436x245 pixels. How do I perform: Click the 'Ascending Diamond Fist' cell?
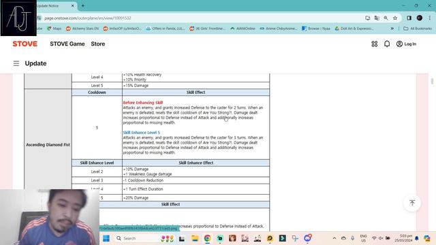pos(48,145)
